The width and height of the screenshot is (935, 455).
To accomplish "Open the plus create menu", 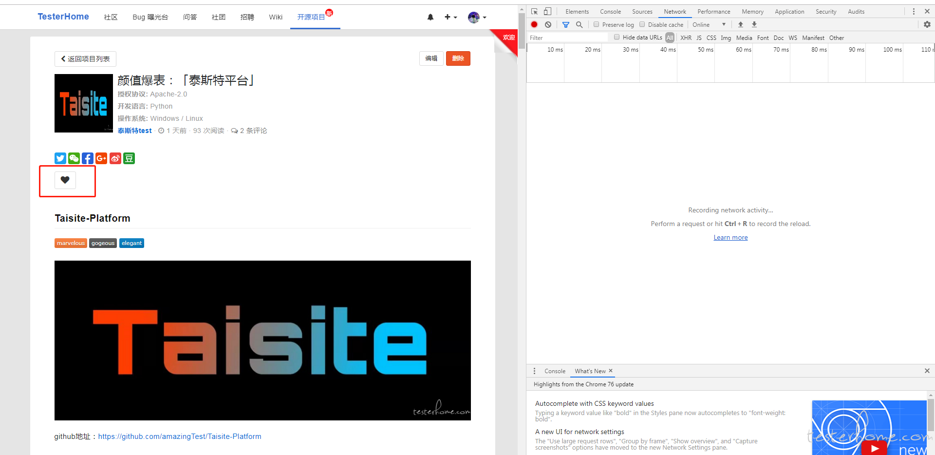I will point(450,17).
